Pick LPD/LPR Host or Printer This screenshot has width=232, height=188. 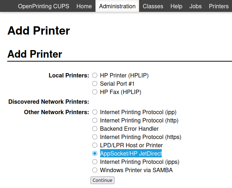[95, 146]
